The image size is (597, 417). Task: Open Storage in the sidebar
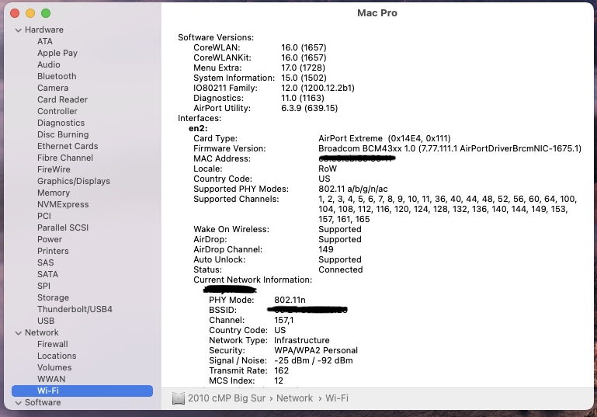click(x=53, y=298)
